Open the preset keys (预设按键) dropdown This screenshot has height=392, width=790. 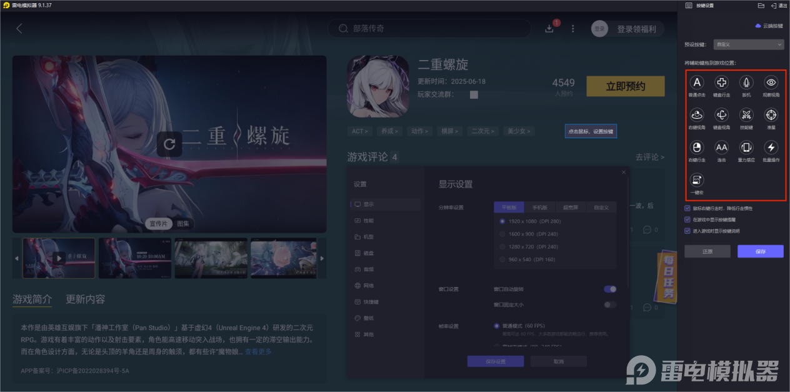pos(748,44)
